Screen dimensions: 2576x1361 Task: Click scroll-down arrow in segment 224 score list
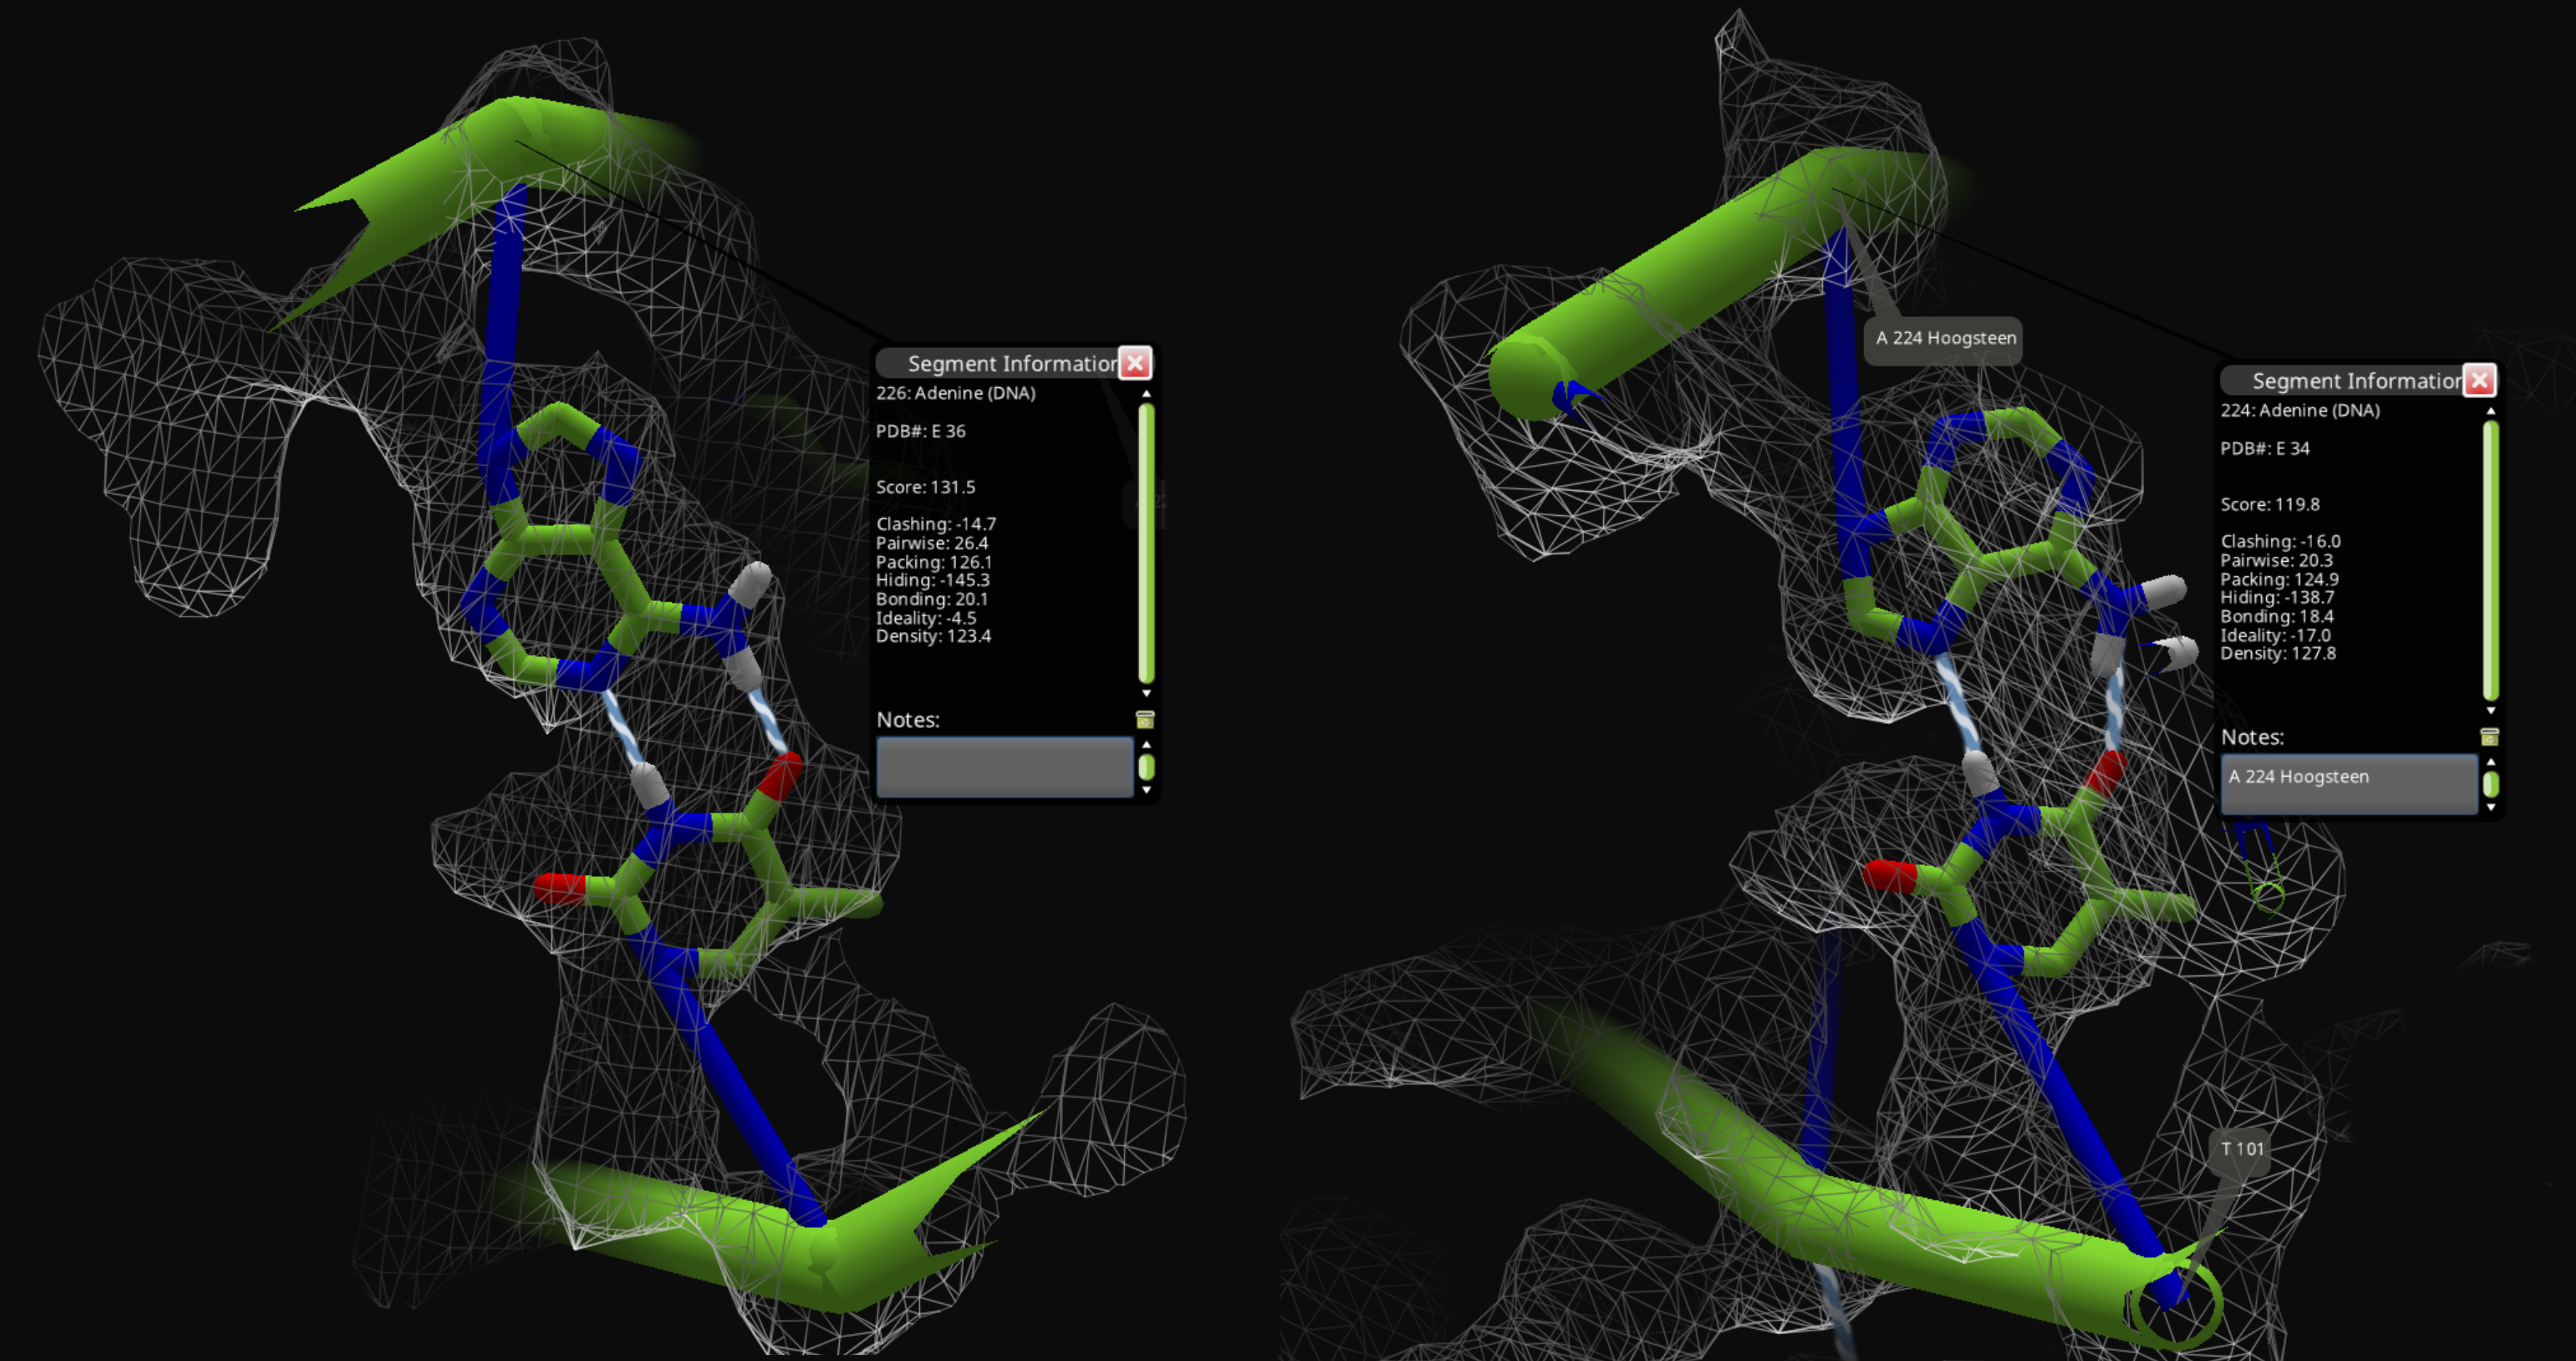coord(2491,711)
